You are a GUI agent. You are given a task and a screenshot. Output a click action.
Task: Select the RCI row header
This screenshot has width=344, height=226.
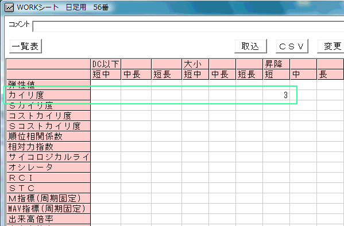pos(48,178)
